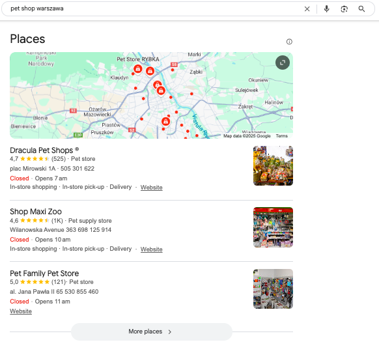Start voice search with the microphone icon

[326, 9]
